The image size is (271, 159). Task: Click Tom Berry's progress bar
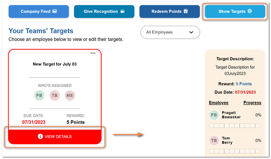(235, 151)
